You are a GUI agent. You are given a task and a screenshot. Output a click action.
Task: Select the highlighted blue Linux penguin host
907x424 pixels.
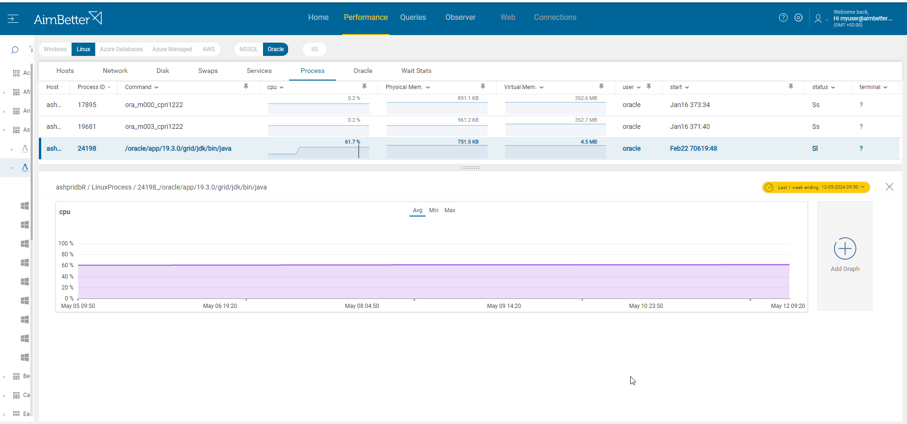[25, 168]
